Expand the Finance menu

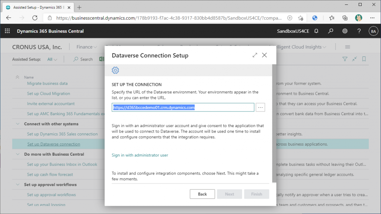86,47
